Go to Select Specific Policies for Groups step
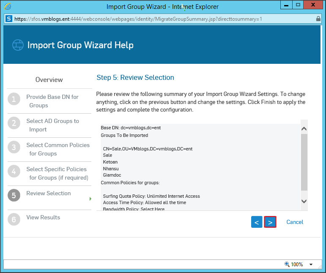The image size is (326, 273). coord(58,173)
